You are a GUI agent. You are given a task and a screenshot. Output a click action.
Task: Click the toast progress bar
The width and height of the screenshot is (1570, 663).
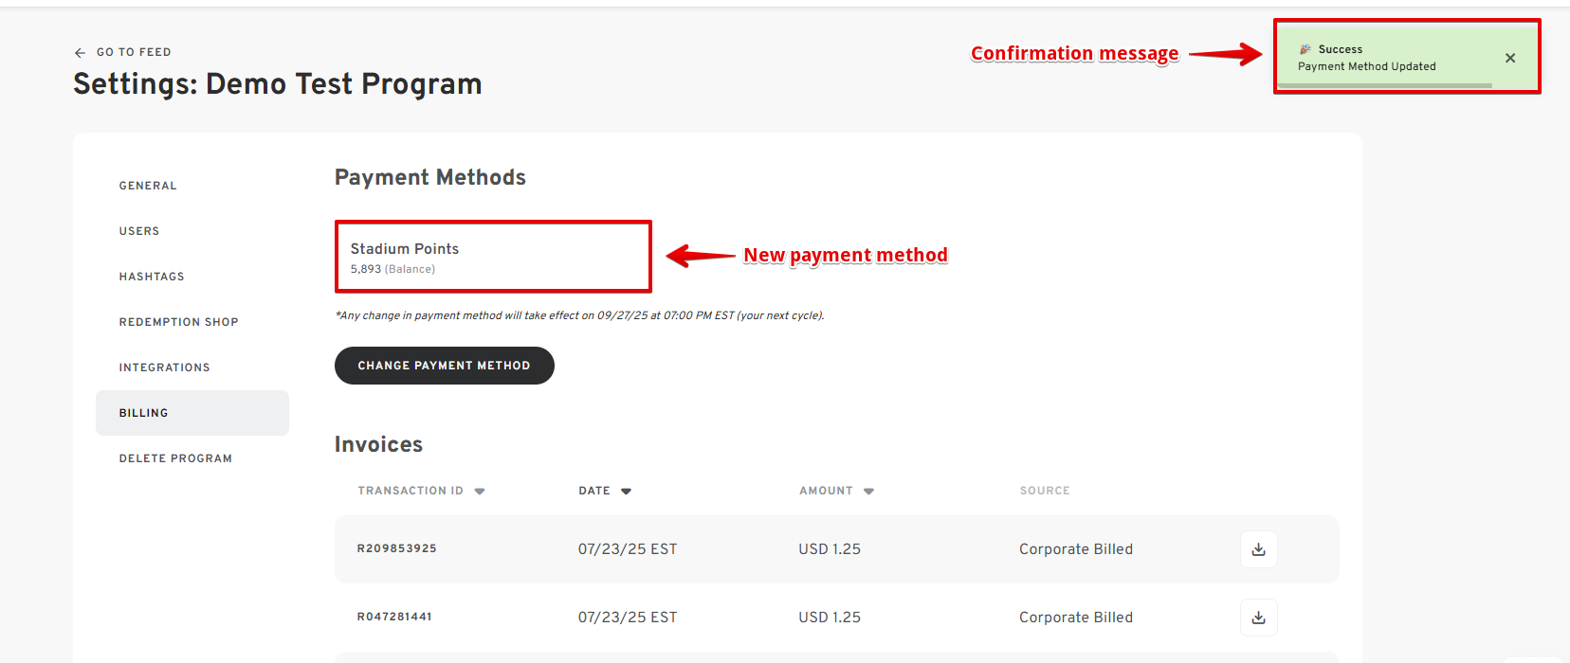point(1384,85)
